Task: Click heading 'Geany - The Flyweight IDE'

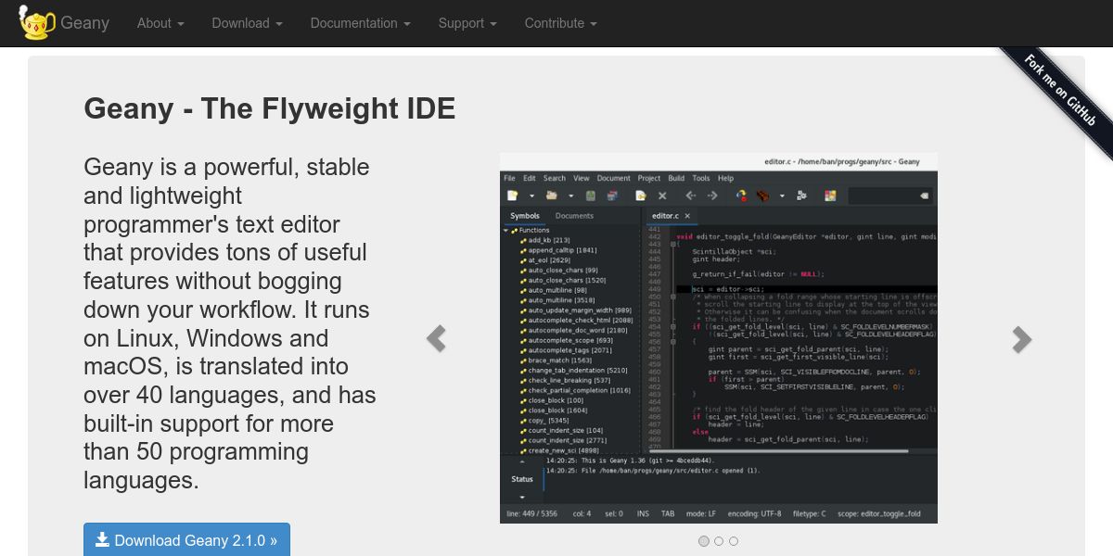Action: tap(270, 109)
